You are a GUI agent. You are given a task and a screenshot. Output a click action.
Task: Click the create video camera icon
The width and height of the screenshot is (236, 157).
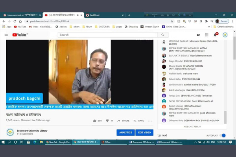coord(198,35)
